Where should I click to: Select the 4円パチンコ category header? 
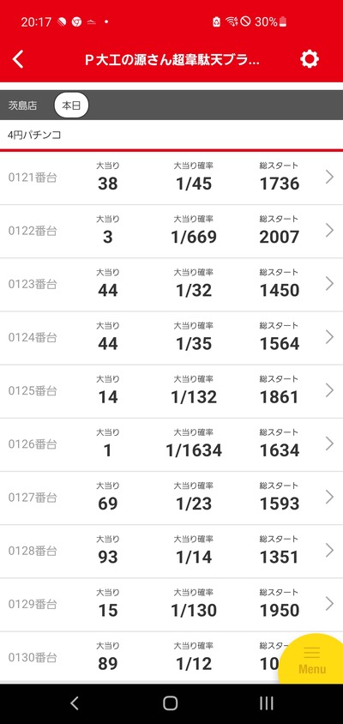(34, 136)
